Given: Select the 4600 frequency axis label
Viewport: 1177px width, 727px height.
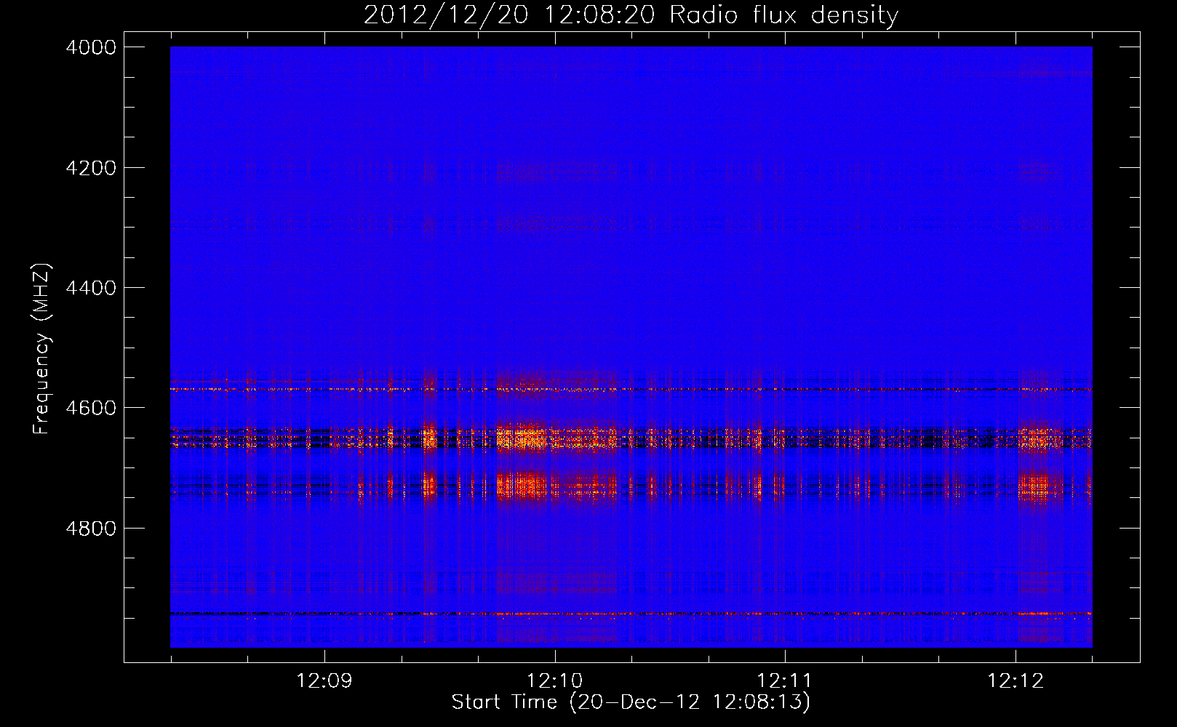Looking at the screenshot, I should (91, 408).
